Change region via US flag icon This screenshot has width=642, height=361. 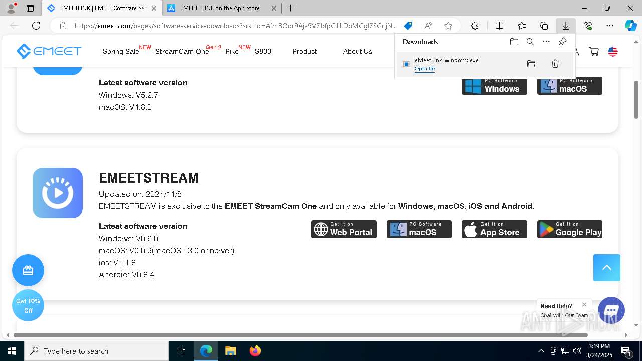pos(613,51)
